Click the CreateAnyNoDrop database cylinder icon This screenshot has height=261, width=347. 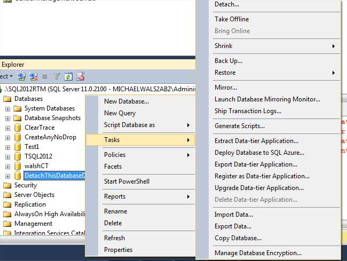point(18,137)
